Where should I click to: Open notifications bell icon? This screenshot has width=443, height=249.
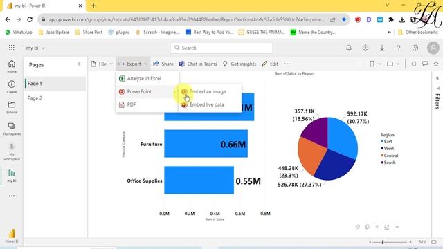click(x=349, y=48)
